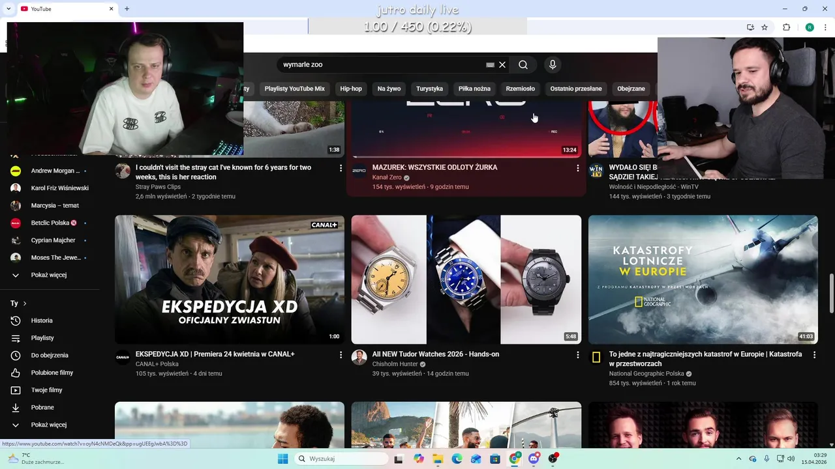Play the Tudor watches thumbnail
This screenshot has width=835, height=469.
[466, 279]
